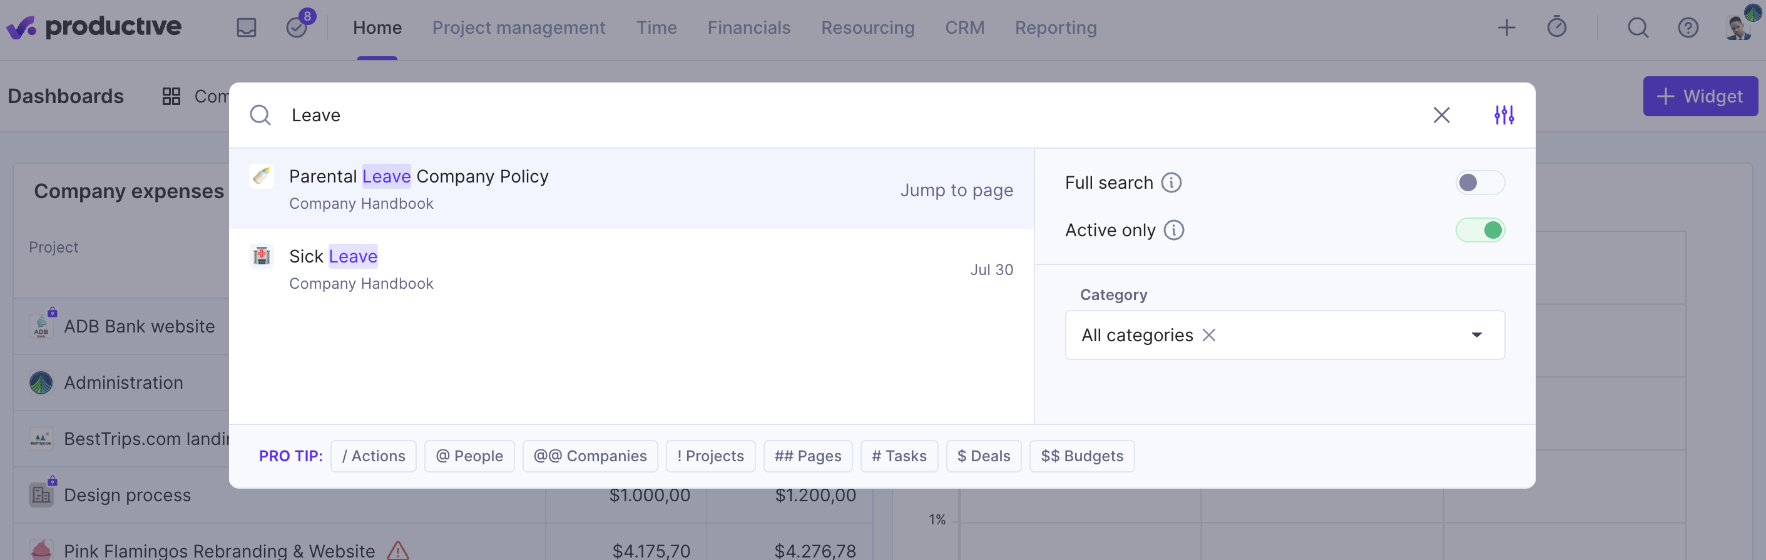This screenshot has width=1766, height=560.
Task: Click the dashboards grid icon
Action: pyautogui.click(x=171, y=96)
